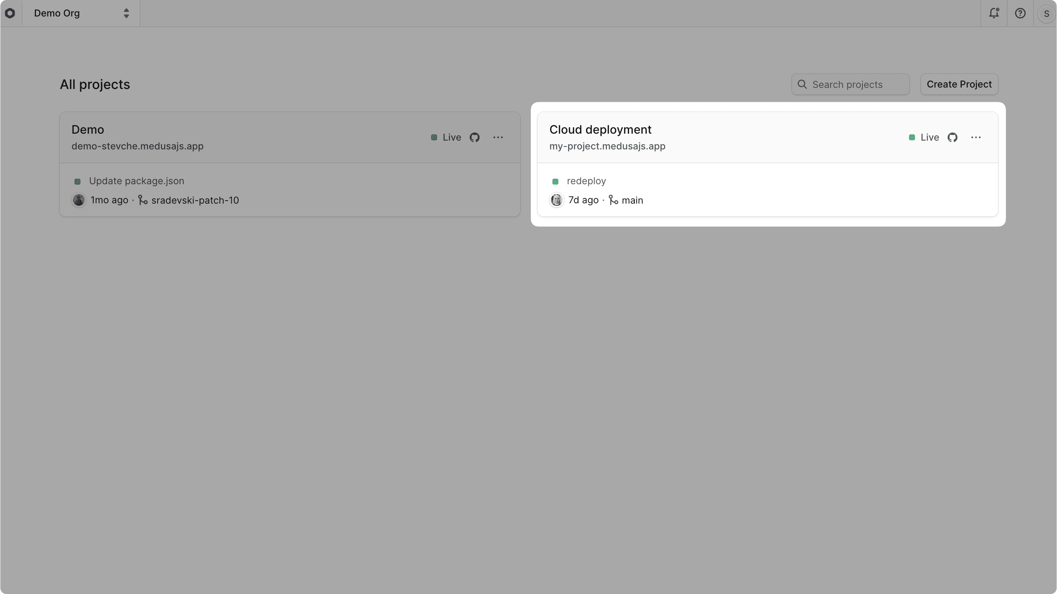Open GitHub repository for the Demo project
Image resolution: width=1057 pixels, height=594 pixels.
pyautogui.click(x=475, y=137)
